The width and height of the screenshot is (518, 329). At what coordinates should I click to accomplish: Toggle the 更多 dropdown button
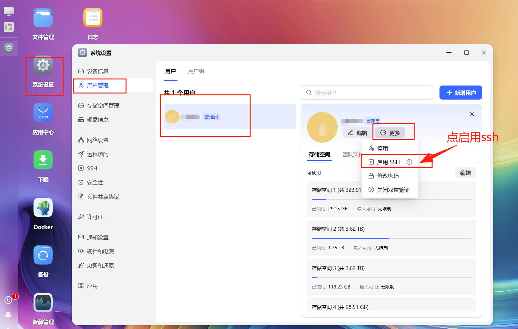(x=390, y=133)
